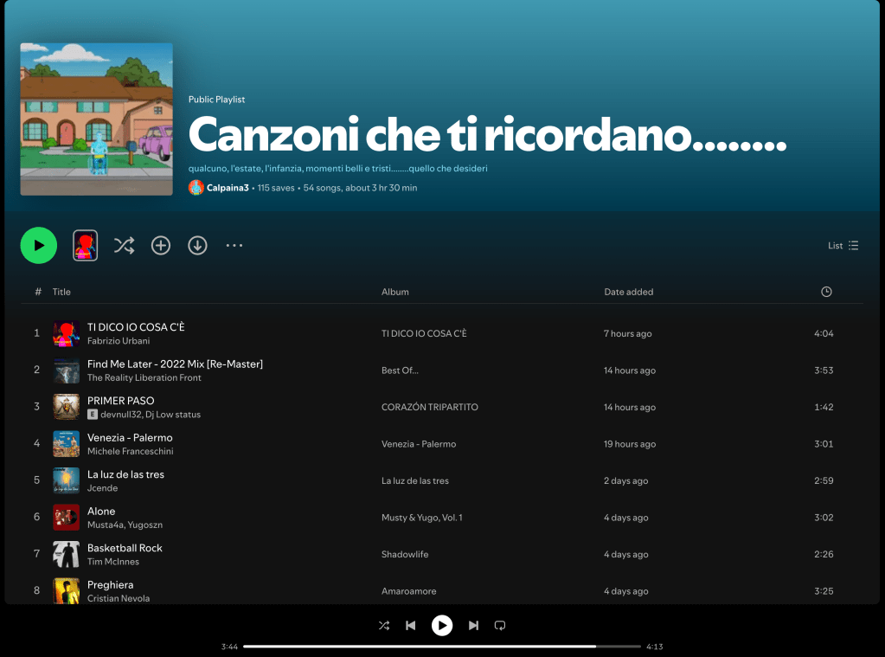Screen dimensions: 885x657
Task: Open the List view options dropdown
Action: click(843, 245)
